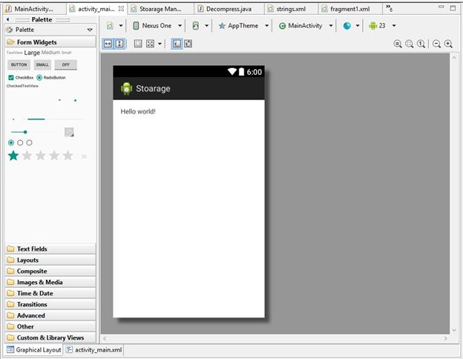Image resolution: width=463 pixels, height=359 pixels.
Task: Select the RadioButton widget in palette
Action: [x=51, y=78]
